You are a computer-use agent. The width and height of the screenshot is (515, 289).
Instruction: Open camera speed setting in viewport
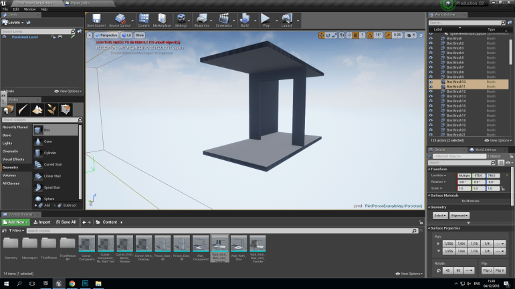tap(411, 35)
